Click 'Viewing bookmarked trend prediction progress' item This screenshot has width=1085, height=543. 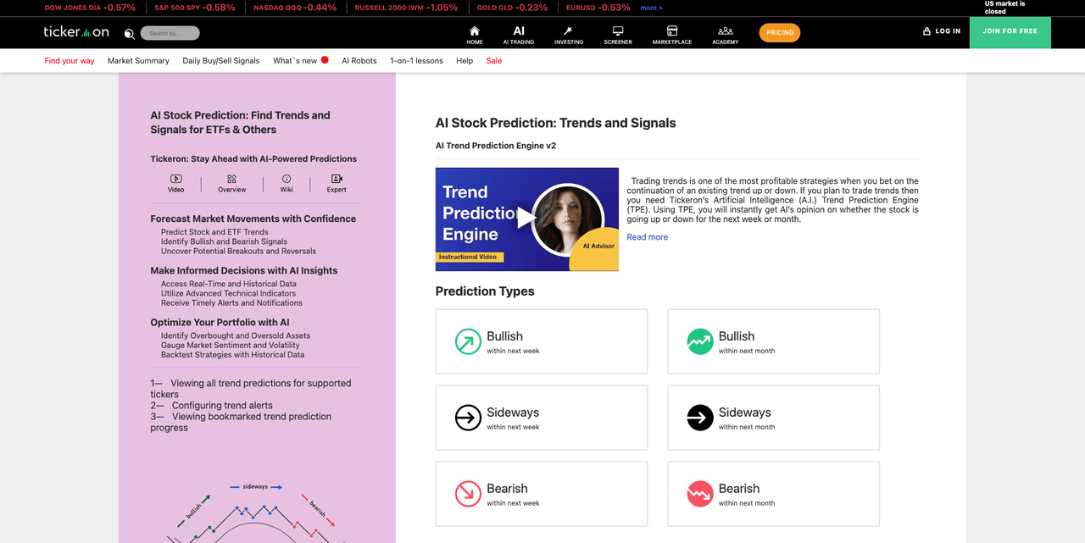point(241,422)
